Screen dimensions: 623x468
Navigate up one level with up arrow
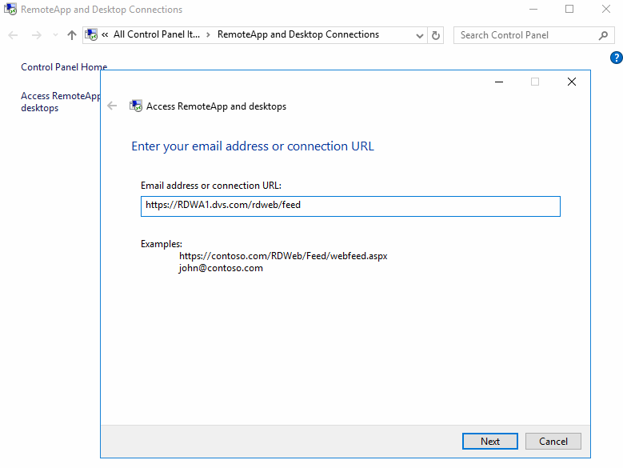72,35
